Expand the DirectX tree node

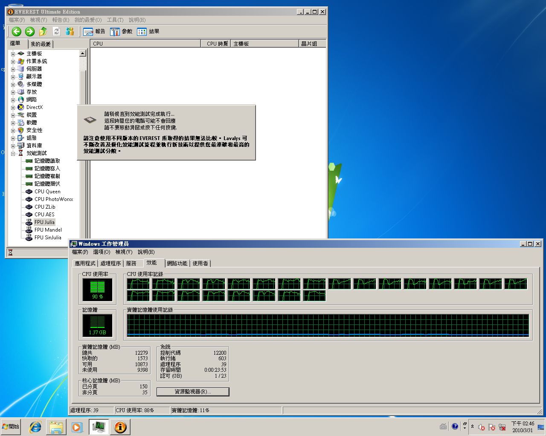coord(13,108)
